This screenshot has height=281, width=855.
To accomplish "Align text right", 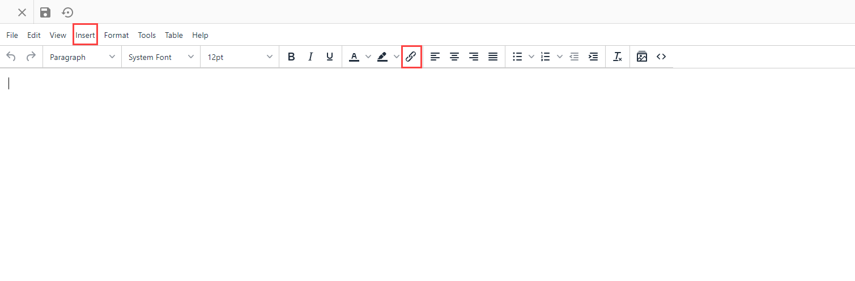I will (474, 57).
